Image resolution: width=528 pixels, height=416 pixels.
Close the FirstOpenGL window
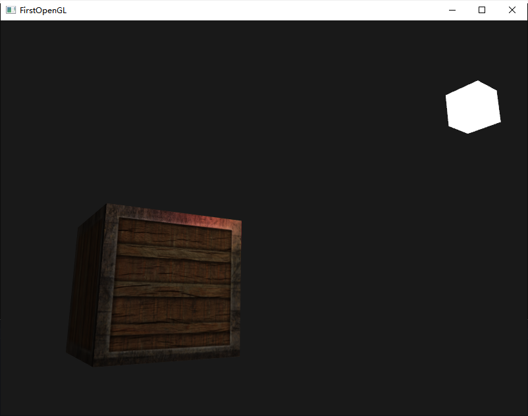pyautogui.click(x=512, y=10)
